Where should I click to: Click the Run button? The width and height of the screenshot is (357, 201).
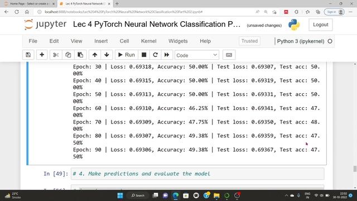pos(127,55)
